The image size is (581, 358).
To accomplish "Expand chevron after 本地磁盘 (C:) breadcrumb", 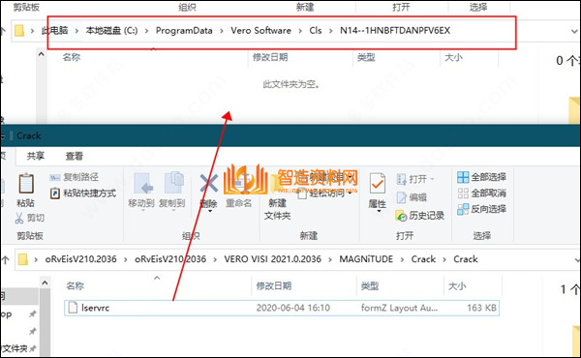I will (x=147, y=31).
